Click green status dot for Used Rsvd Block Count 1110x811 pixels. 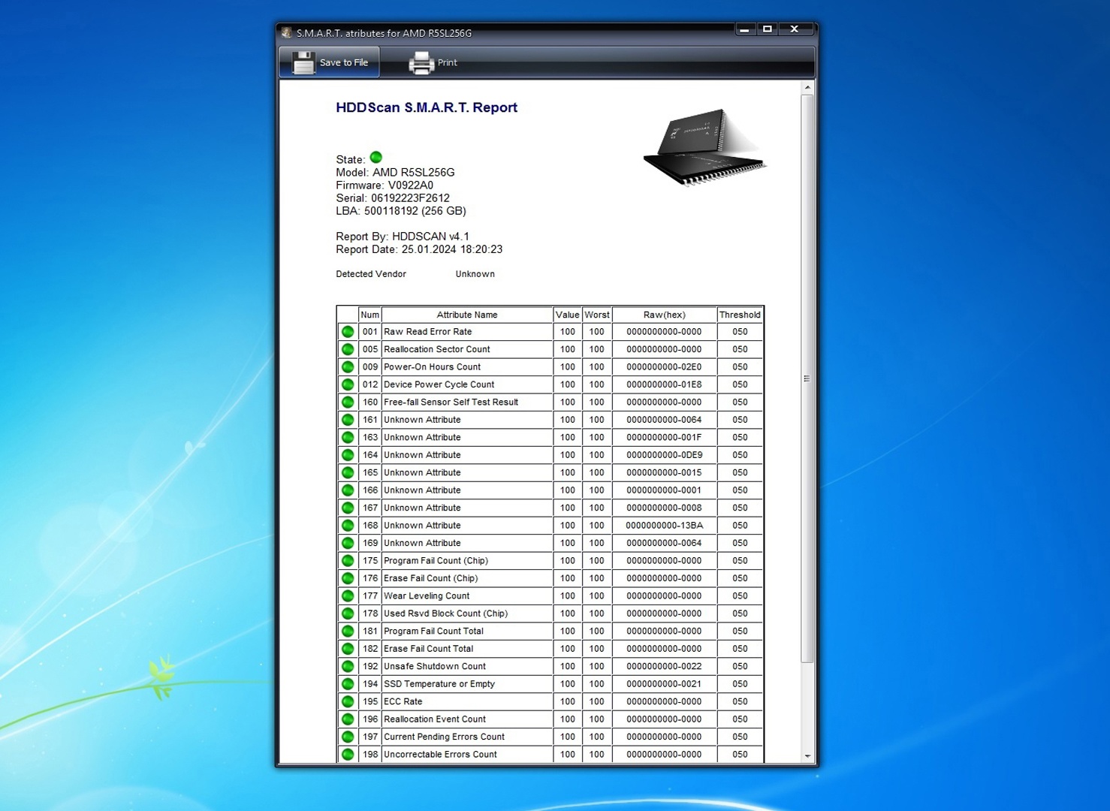tap(348, 614)
